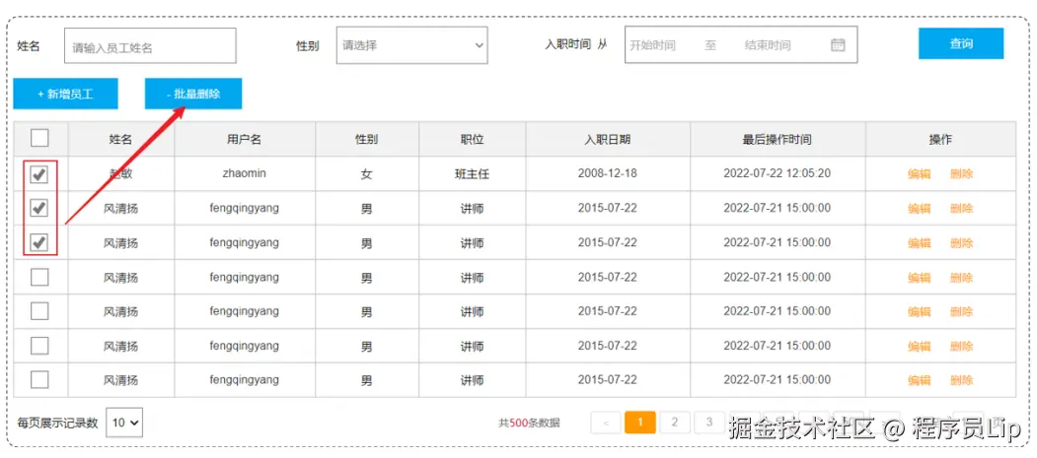Click 编辑 link in the last row

[919, 380]
